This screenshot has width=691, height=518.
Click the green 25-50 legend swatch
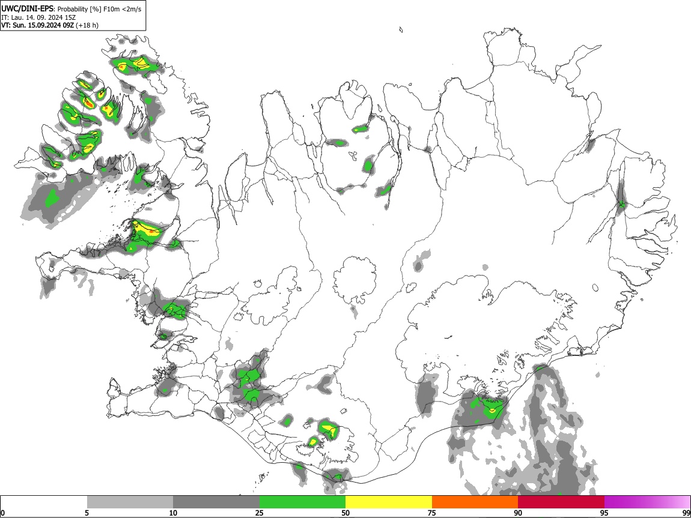point(302,502)
